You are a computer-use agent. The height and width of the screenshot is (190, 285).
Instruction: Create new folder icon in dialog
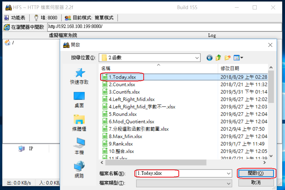pos(227,58)
